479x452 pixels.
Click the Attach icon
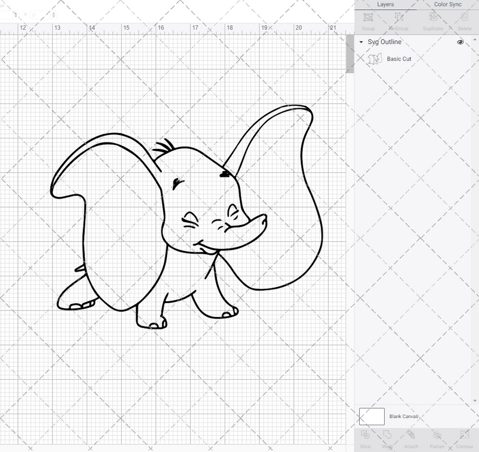411,439
